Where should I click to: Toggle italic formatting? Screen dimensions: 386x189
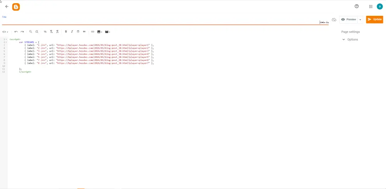pos(72,32)
